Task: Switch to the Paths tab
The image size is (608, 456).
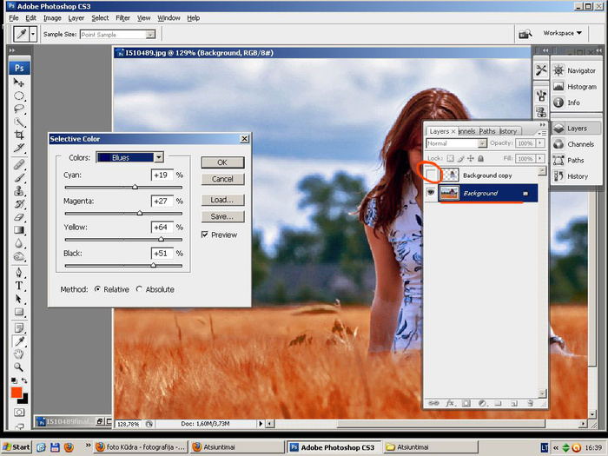Action: [x=487, y=131]
